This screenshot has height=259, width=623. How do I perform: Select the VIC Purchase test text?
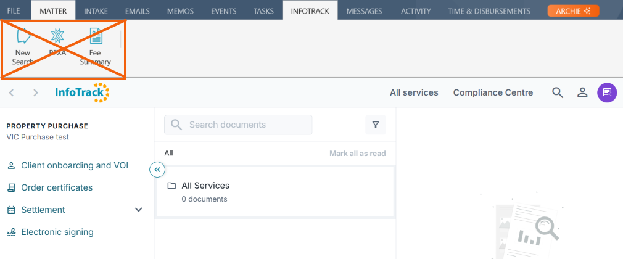click(x=38, y=137)
